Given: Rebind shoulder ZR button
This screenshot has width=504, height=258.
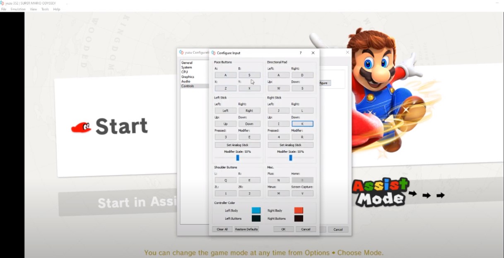Looking at the screenshot, I should pos(249,194).
